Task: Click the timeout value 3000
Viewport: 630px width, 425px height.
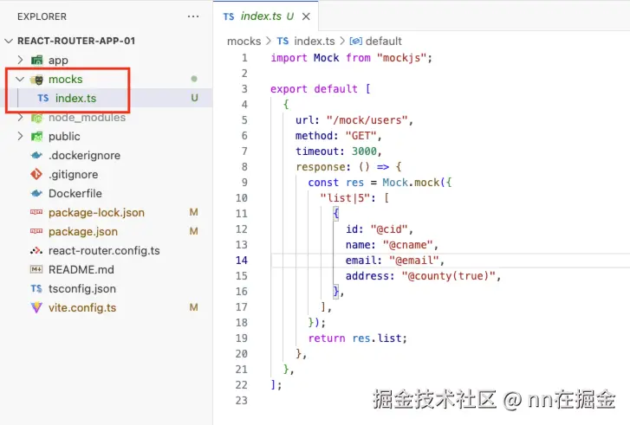Action: tap(364, 151)
